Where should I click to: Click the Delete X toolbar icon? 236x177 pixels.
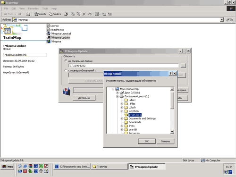pos(84,14)
